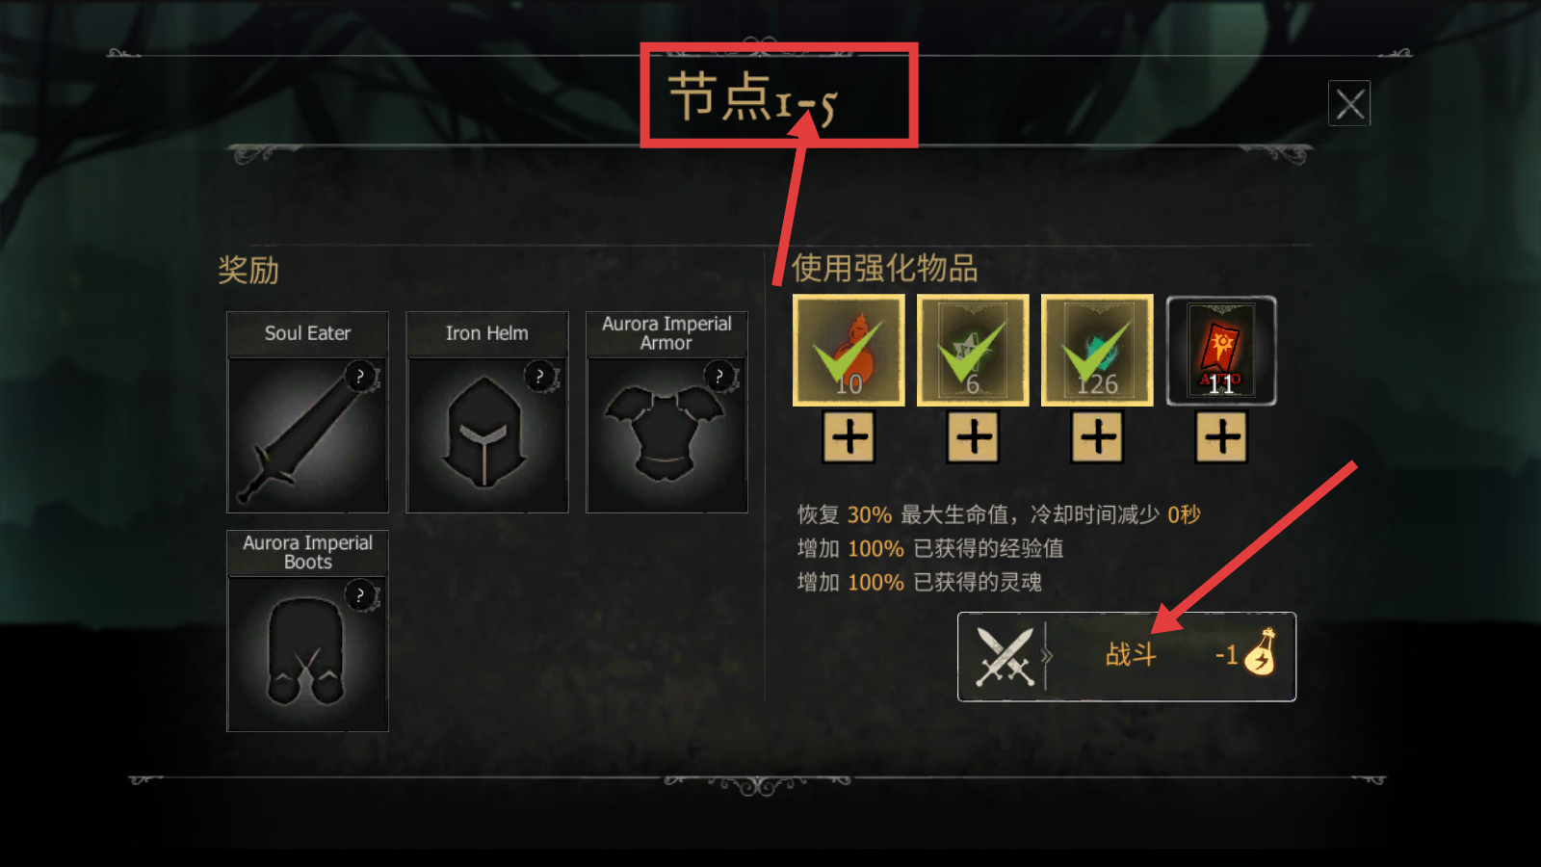Open Soul Eater sword reward thumbnail
This screenshot has width=1541, height=867.
(307, 435)
